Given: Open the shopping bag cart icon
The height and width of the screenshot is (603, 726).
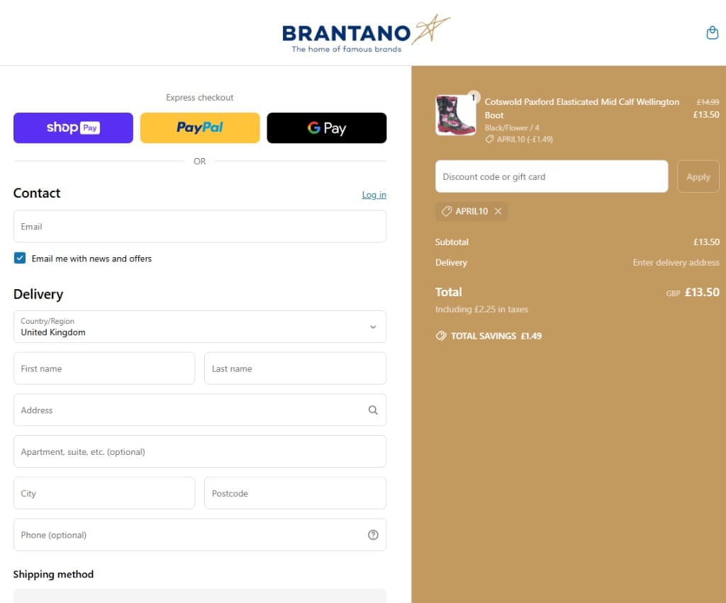Looking at the screenshot, I should [712, 33].
